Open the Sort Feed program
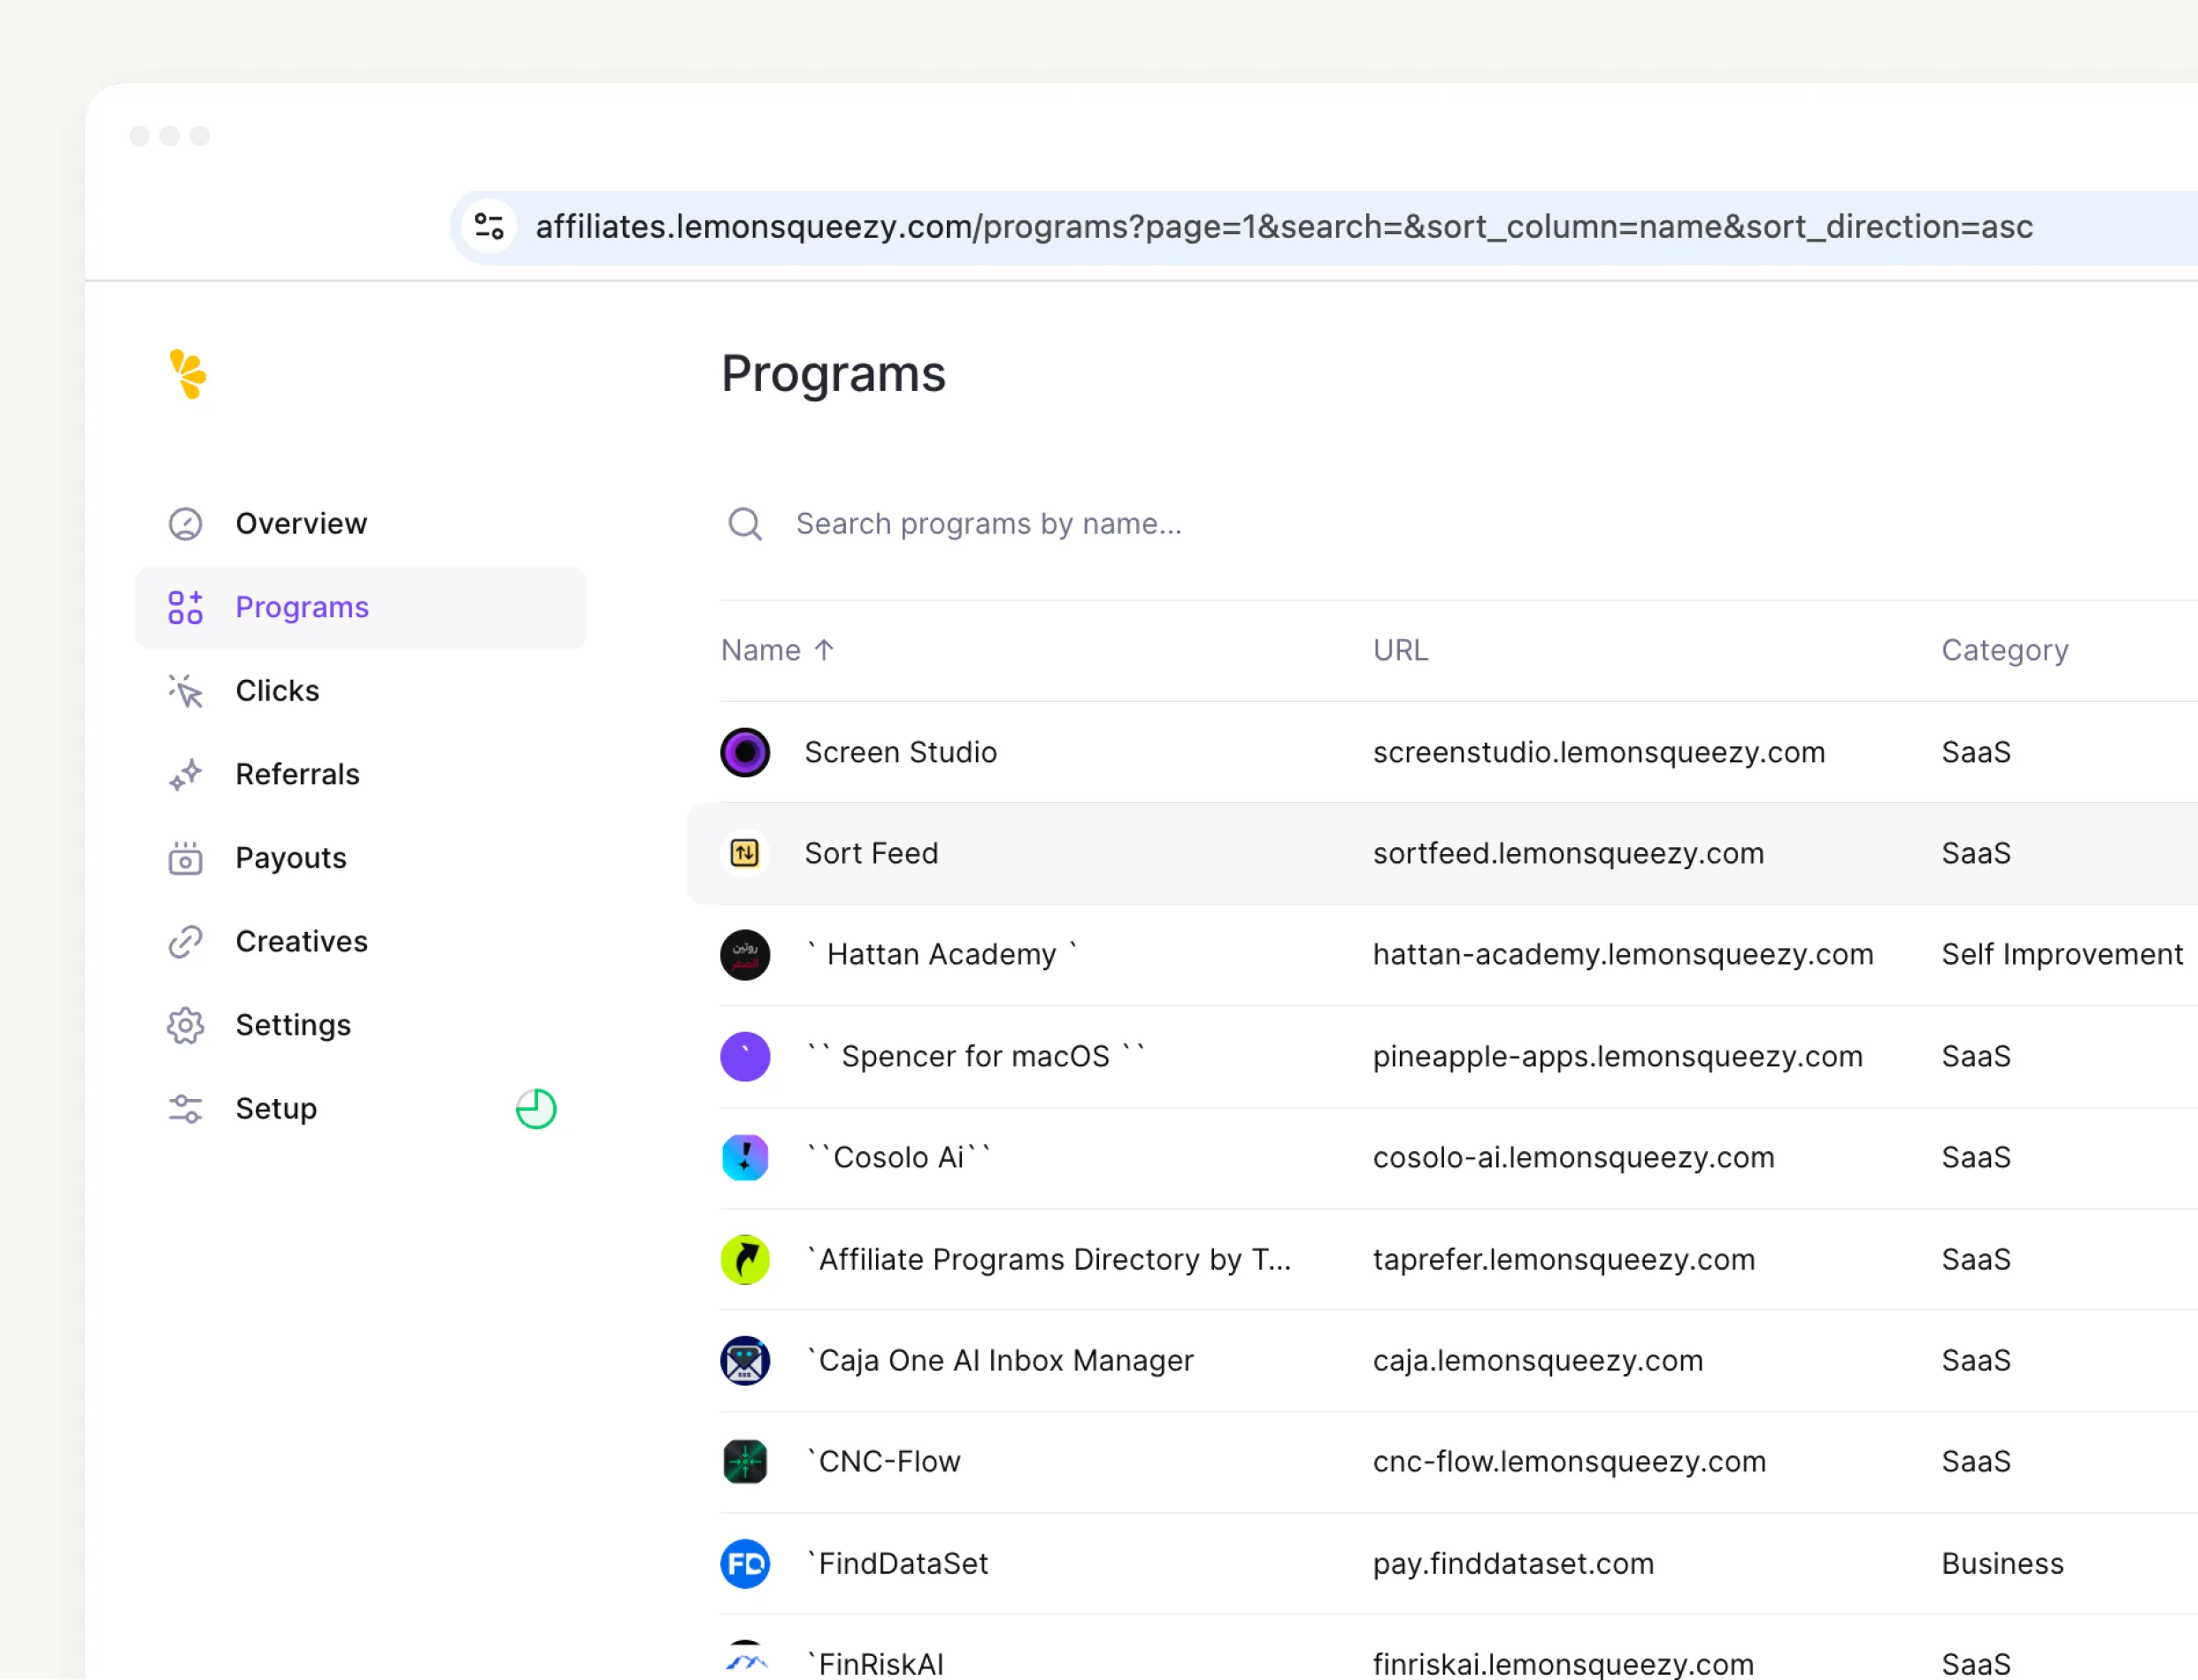Viewport: 2198px width, 1680px height. point(872,853)
